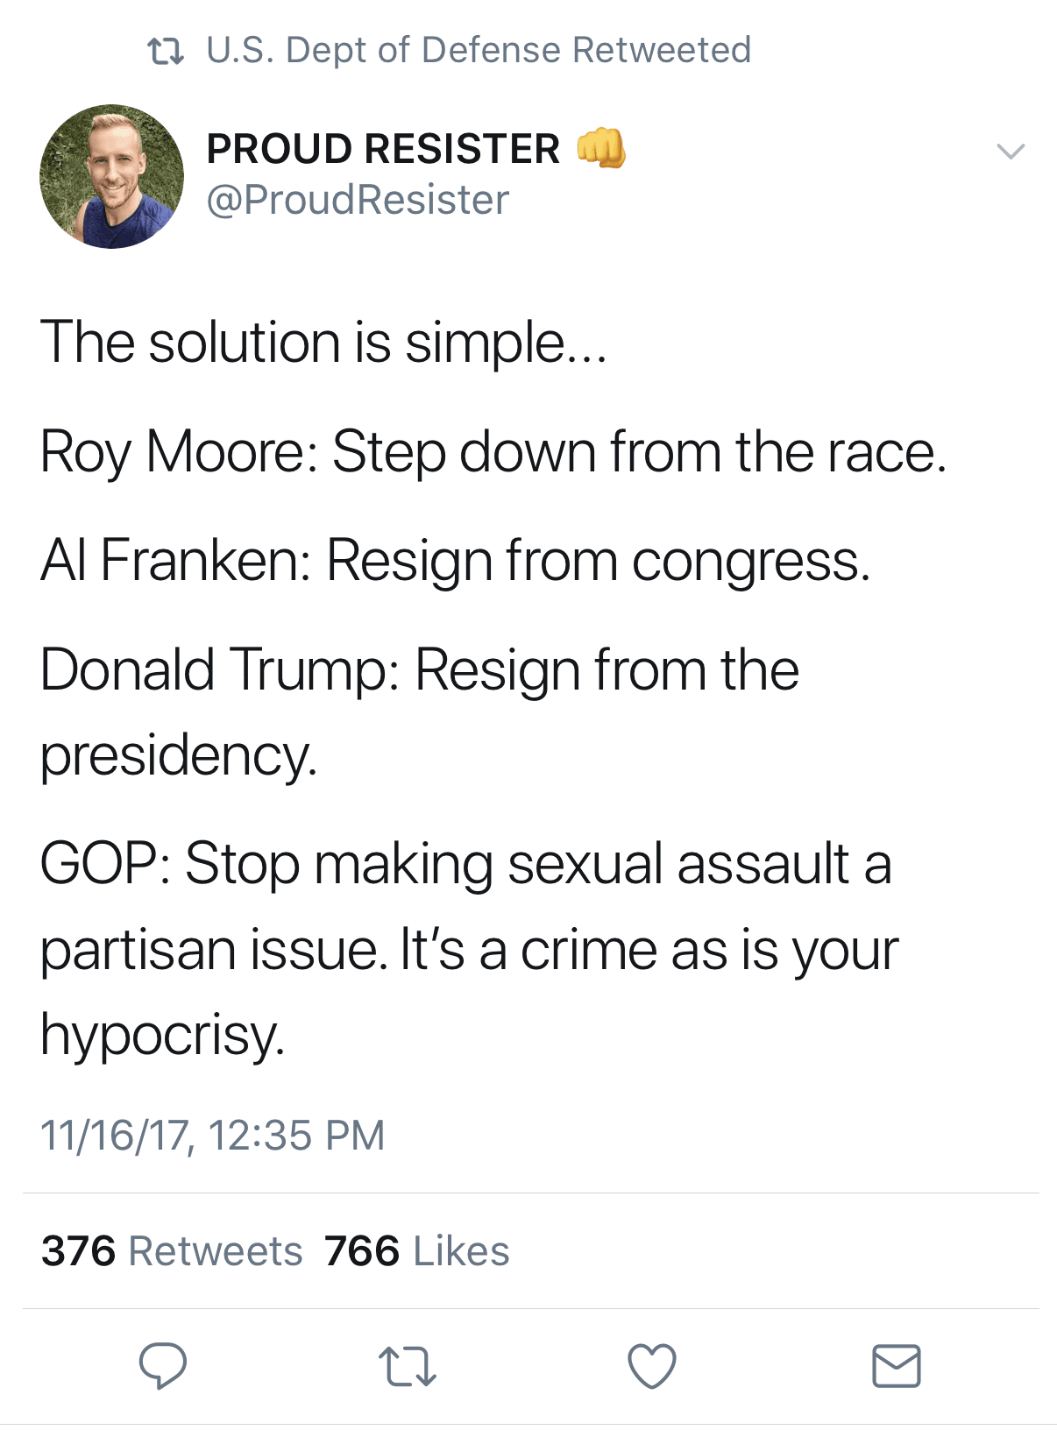Retweet using the bottom retweet arrows icon

pos(407,1367)
